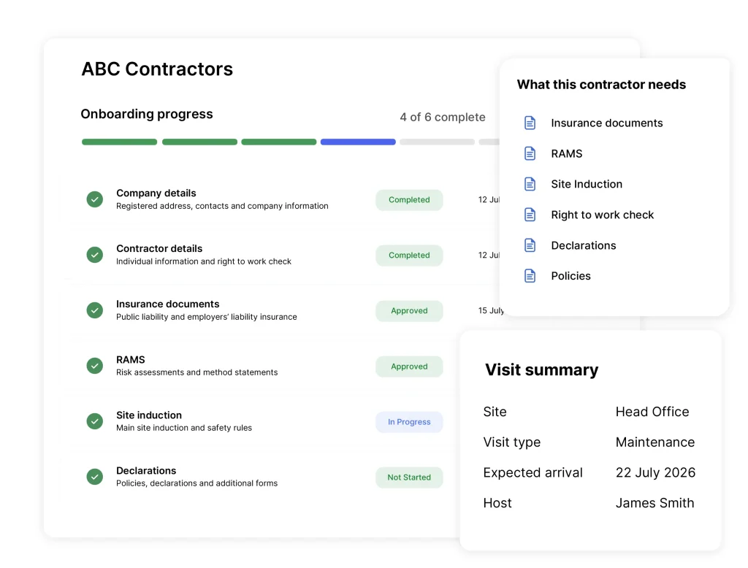Image resolution: width=748 pixels, height=568 pixels.
Task: Toggle the Insurance documents step checkmark
Action: [94, 310]
